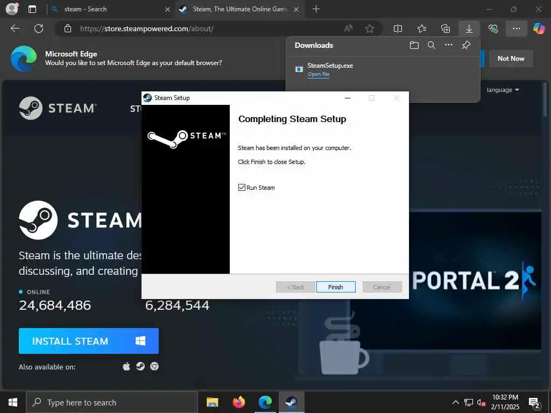Uncheck the Run Steam checkbox

pos(242,188)
